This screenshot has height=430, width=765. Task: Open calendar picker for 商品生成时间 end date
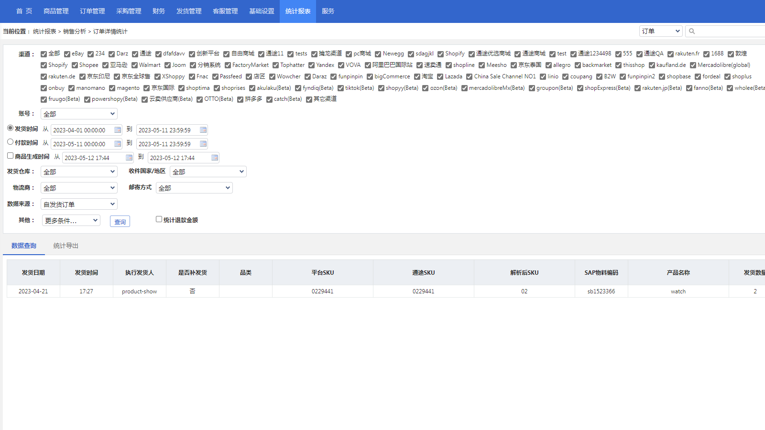point(215,158)
